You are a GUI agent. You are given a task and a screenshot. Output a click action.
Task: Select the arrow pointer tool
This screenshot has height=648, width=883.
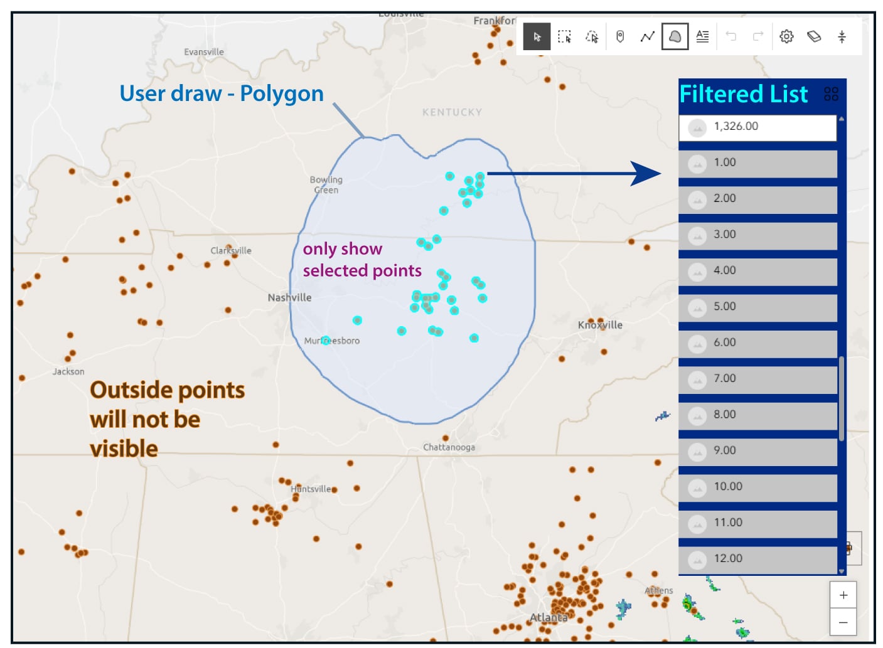tap(537, 37)
